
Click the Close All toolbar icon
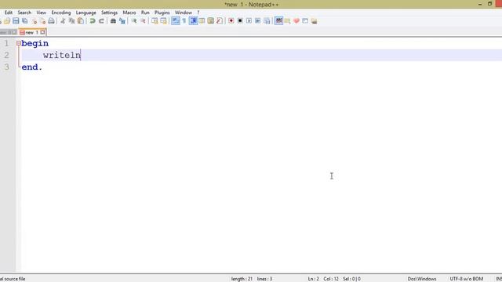[42, 21]
